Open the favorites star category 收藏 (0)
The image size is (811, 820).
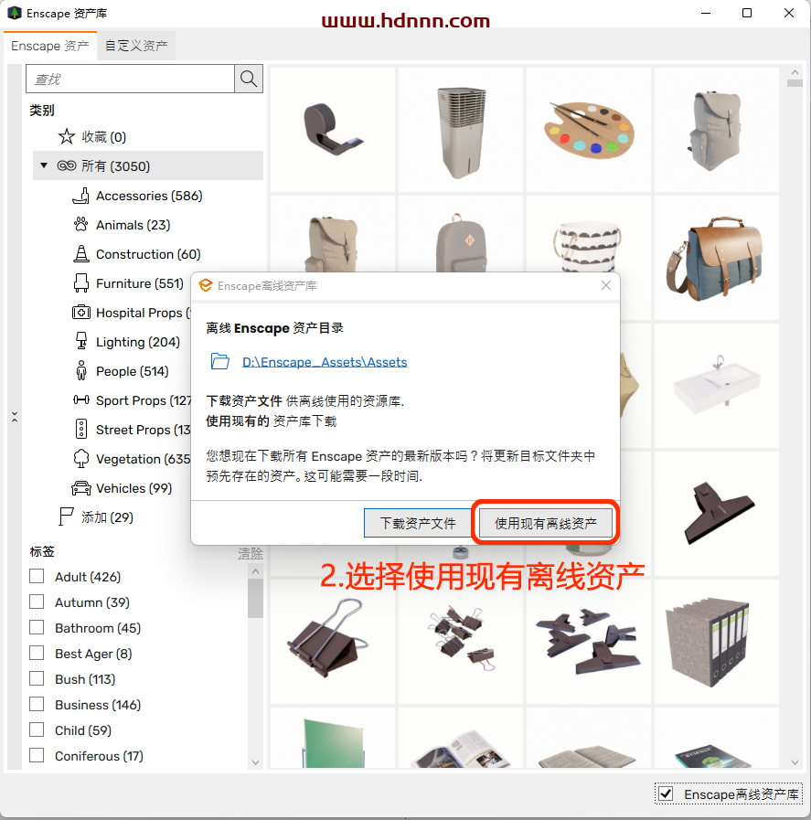click(92, 137)
